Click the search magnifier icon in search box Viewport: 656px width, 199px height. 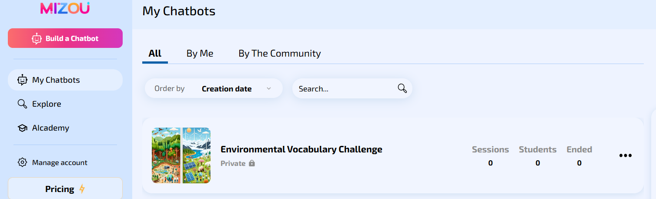pos(402,88)
